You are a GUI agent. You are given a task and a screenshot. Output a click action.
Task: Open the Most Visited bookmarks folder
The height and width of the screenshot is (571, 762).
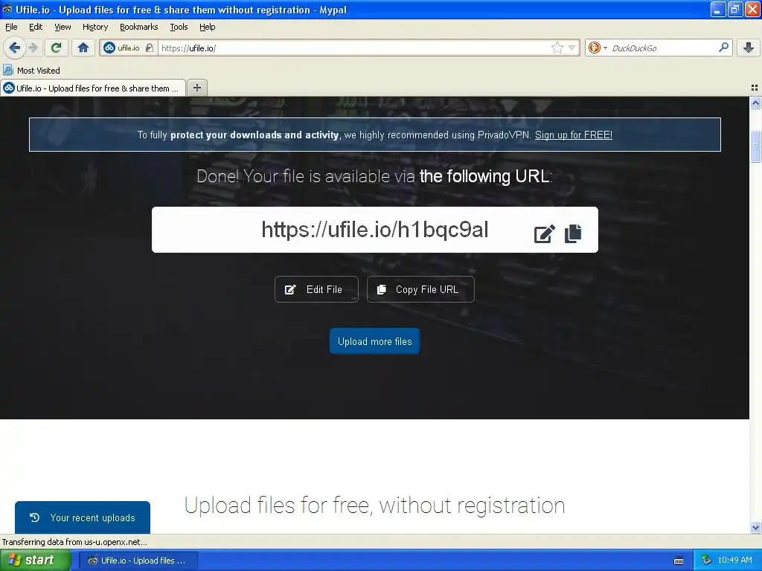pyautogui.click(x=32, y=71)
